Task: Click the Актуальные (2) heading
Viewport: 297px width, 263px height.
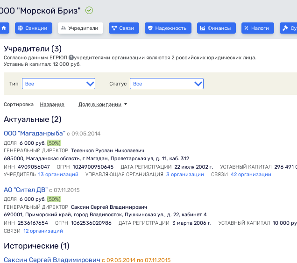Action: (32, 120)
